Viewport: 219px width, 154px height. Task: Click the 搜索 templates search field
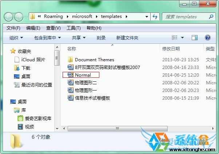coord(186,17)
